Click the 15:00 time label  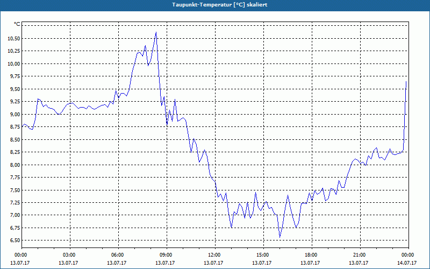pos(263,255)
